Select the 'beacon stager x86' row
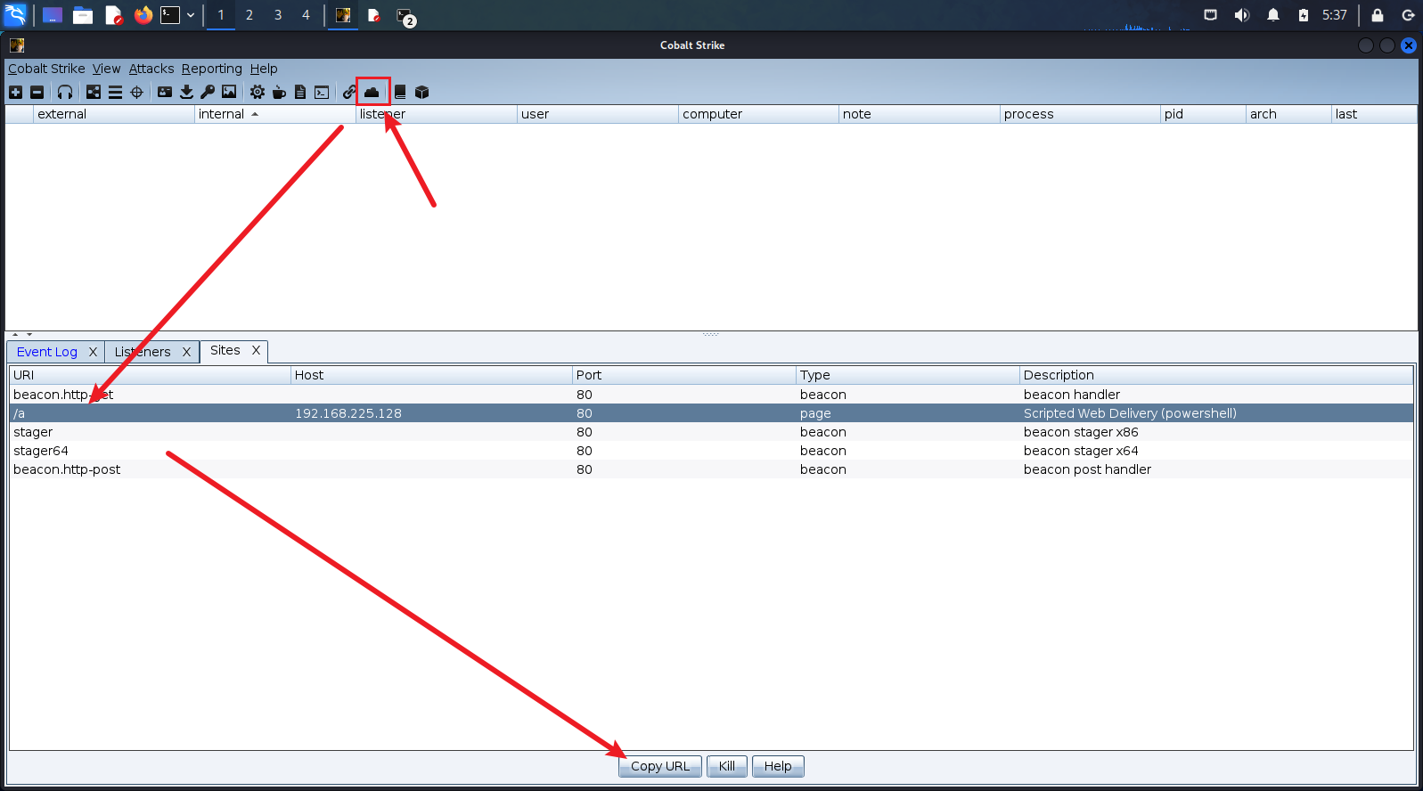The height and width of the screenshot is (791, 1423). point(711,432)
